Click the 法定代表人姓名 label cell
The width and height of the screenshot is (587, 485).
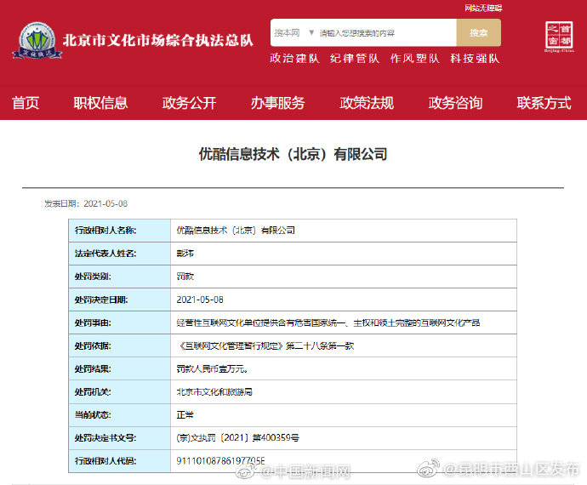(x=120, y=254)
